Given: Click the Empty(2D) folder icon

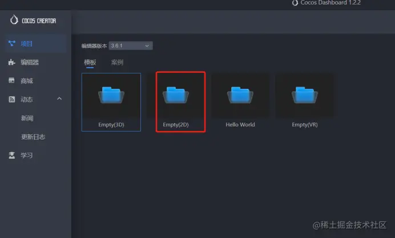Looking at the screenshot, I should pos(176,95).
